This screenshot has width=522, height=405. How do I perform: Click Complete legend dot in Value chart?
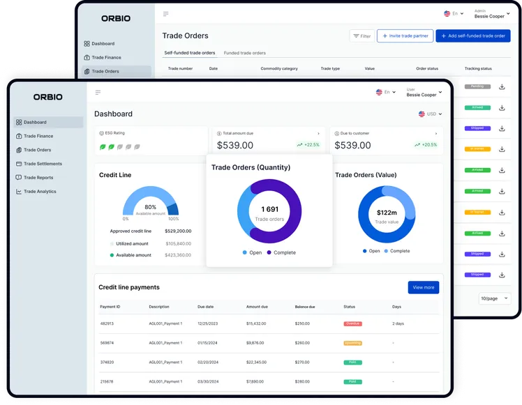pyautogui.click(x=386, y=251)
